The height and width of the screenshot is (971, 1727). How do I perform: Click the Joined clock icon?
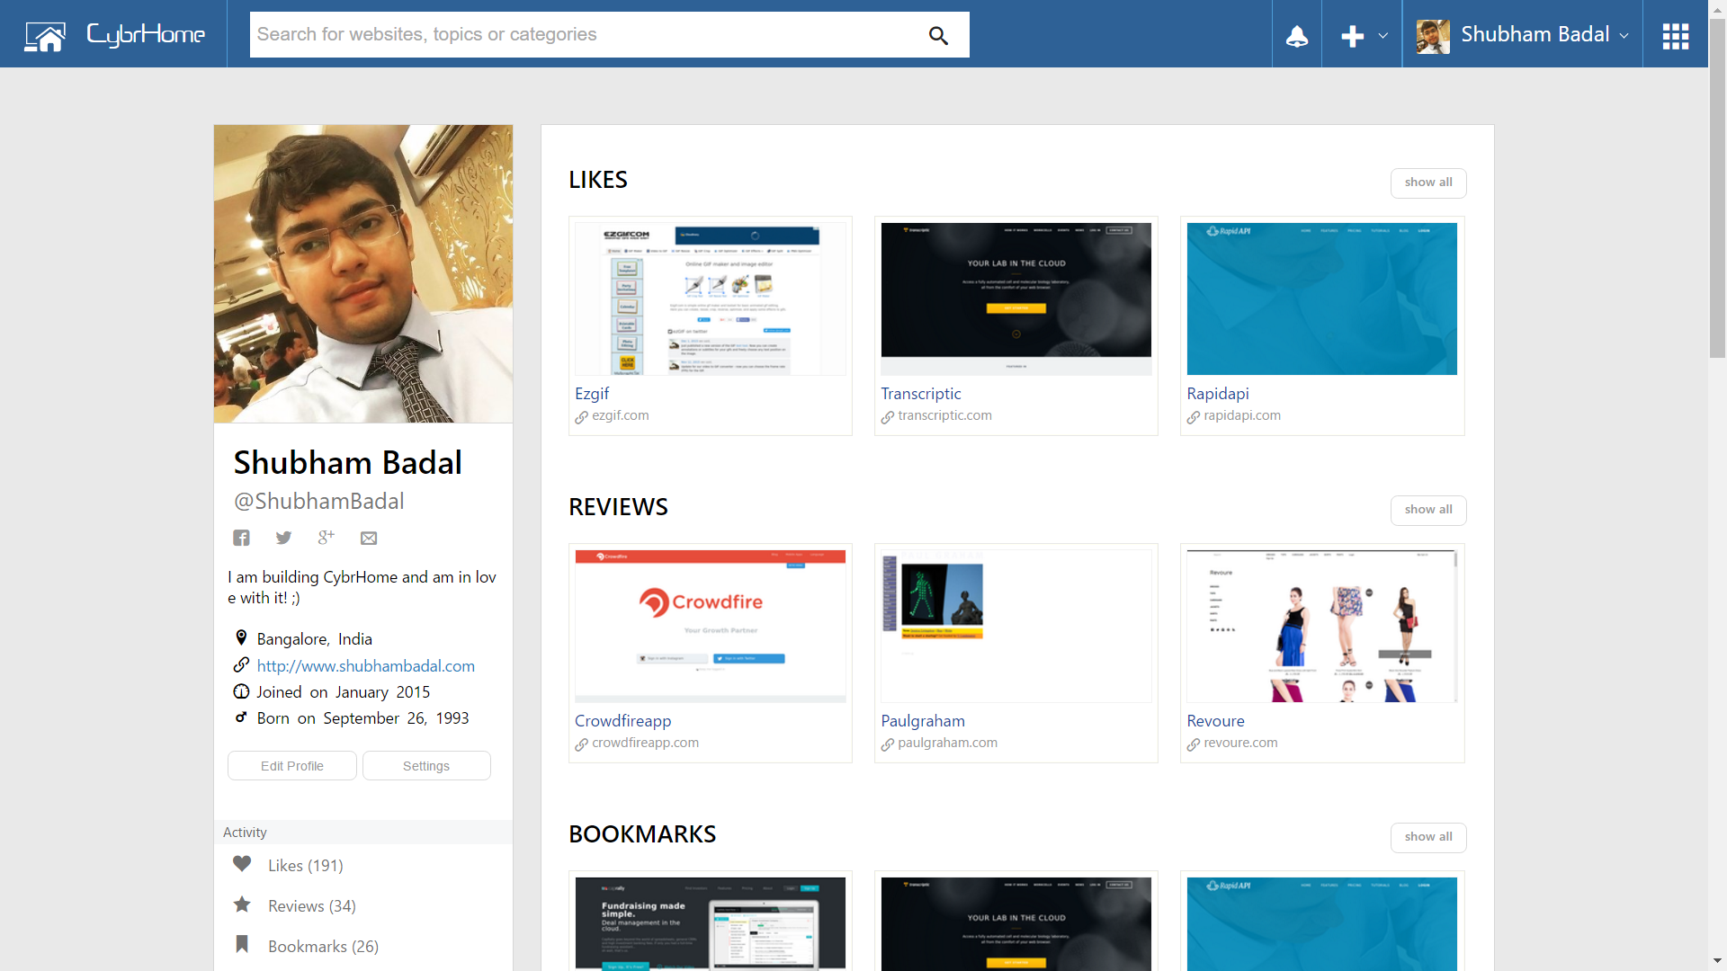pyautogui.click(x=241, y=691)
